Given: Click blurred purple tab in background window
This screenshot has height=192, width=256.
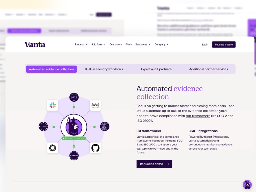Looking at the screenshot, I should [24, 31].
